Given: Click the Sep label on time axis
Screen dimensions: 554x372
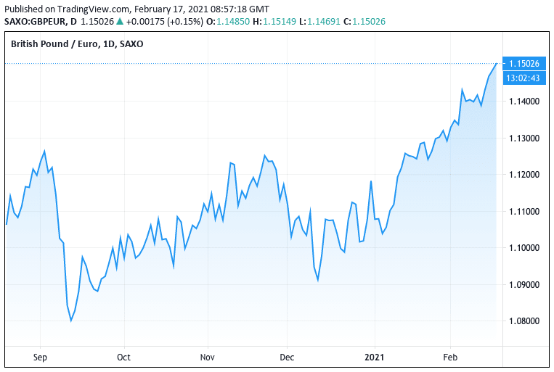Looking at the screenshot, I should click(x=40, y=357).
